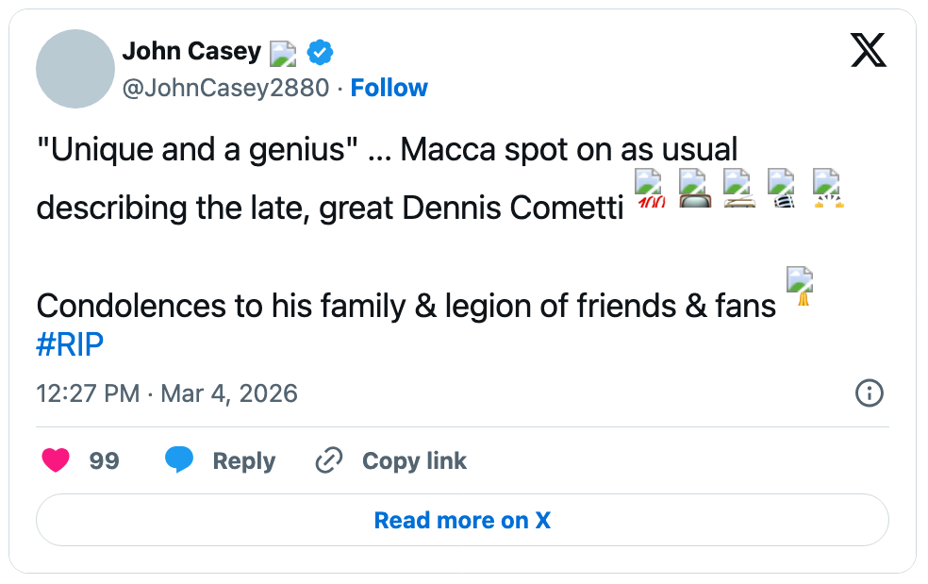Open John Casey's profile avatar
Image resolution: width=928 pixels, height=584 pixels.
pyautogui.click(x=75, y=69)
